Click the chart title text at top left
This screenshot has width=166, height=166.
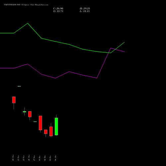tap(26, 5)
